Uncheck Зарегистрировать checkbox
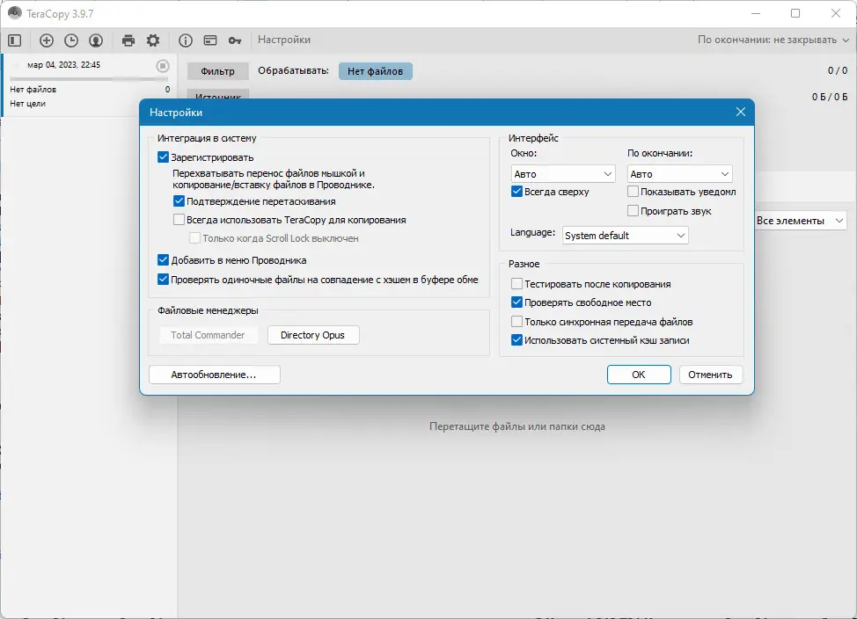Image resolution: width=857 pixels, height=619 pixels. click(x=163, y=157)
